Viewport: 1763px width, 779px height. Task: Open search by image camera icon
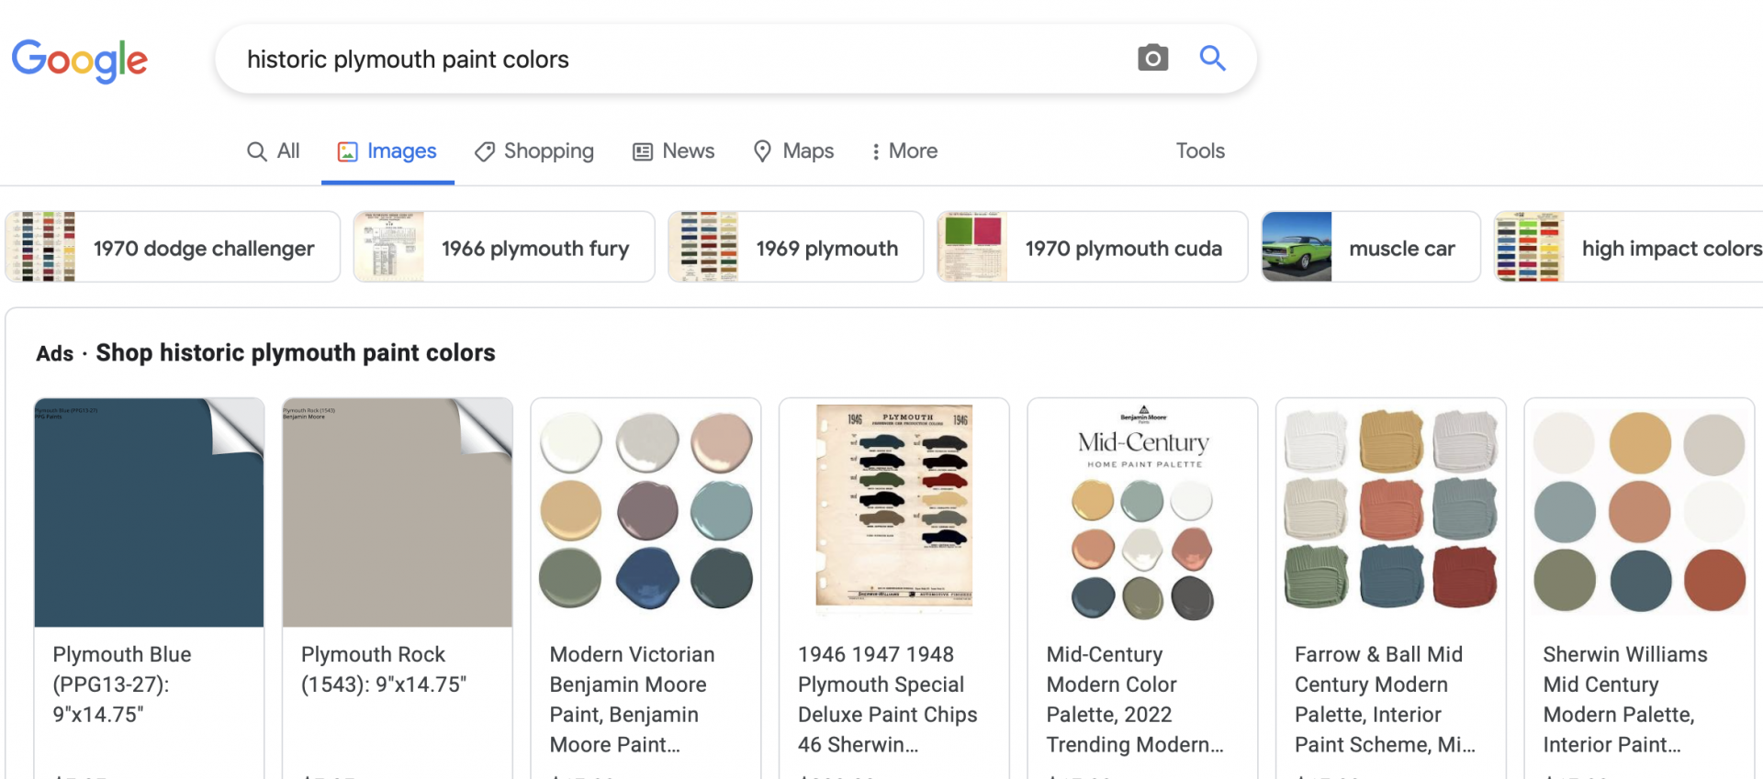click(1152, 58)
